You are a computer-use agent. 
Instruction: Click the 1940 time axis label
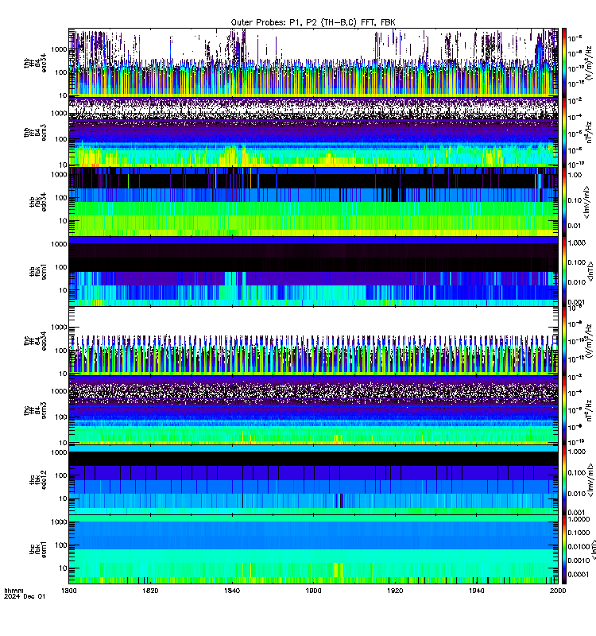point(476,591)
